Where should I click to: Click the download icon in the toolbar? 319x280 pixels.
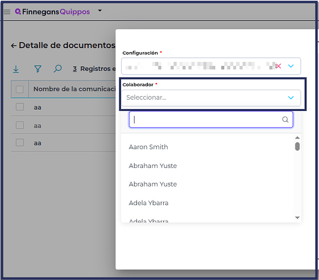(16, 69)
